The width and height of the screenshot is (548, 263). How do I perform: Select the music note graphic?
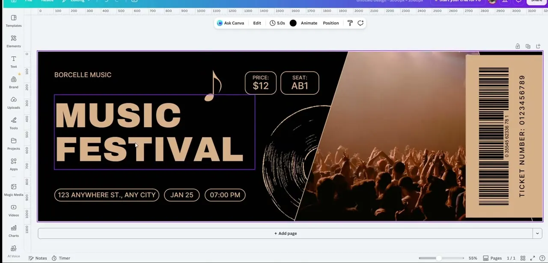(x=213, y=86)
